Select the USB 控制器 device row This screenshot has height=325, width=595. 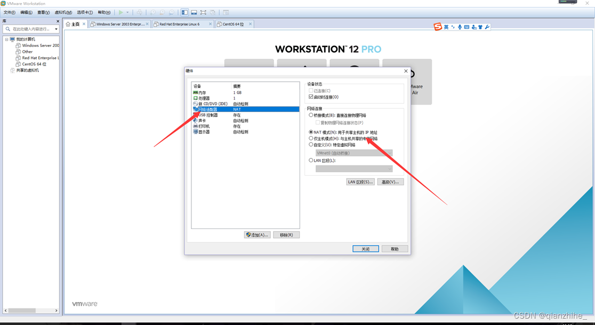tap(245, 115)
